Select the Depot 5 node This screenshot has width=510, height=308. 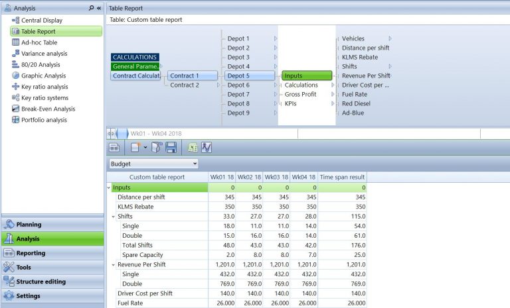point(250,76)
